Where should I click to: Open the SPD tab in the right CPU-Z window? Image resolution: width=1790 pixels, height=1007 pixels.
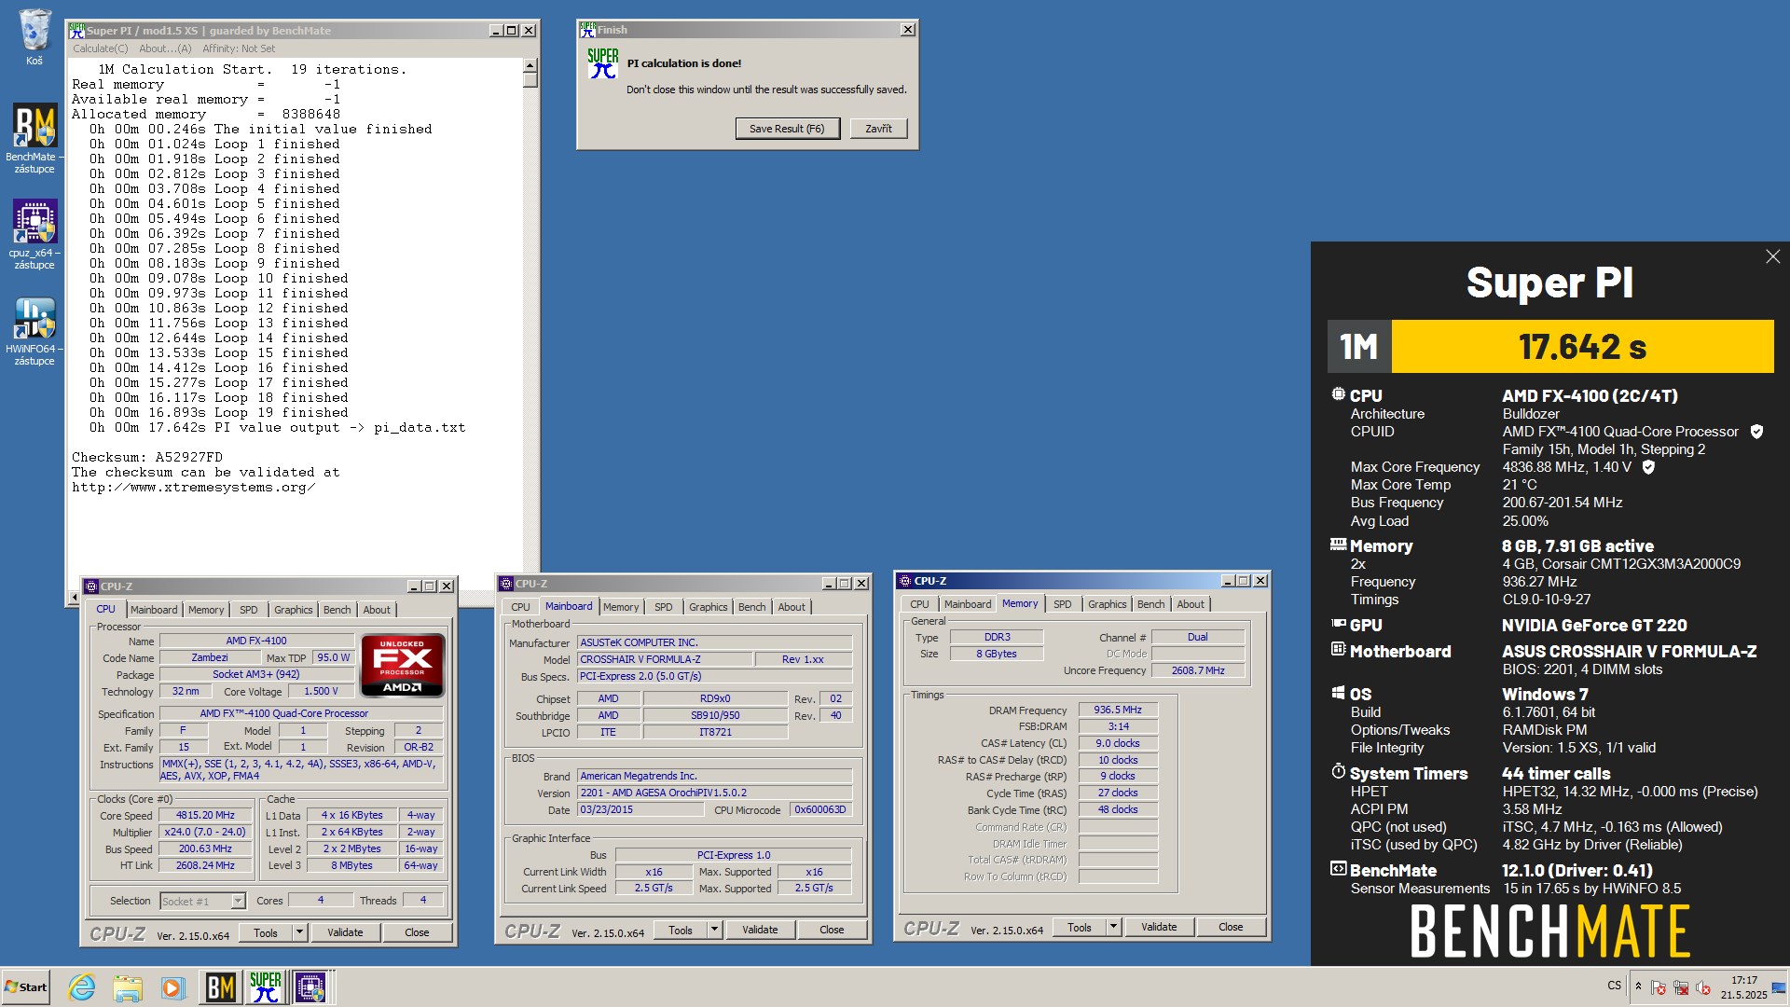(x=1063, y=604)
